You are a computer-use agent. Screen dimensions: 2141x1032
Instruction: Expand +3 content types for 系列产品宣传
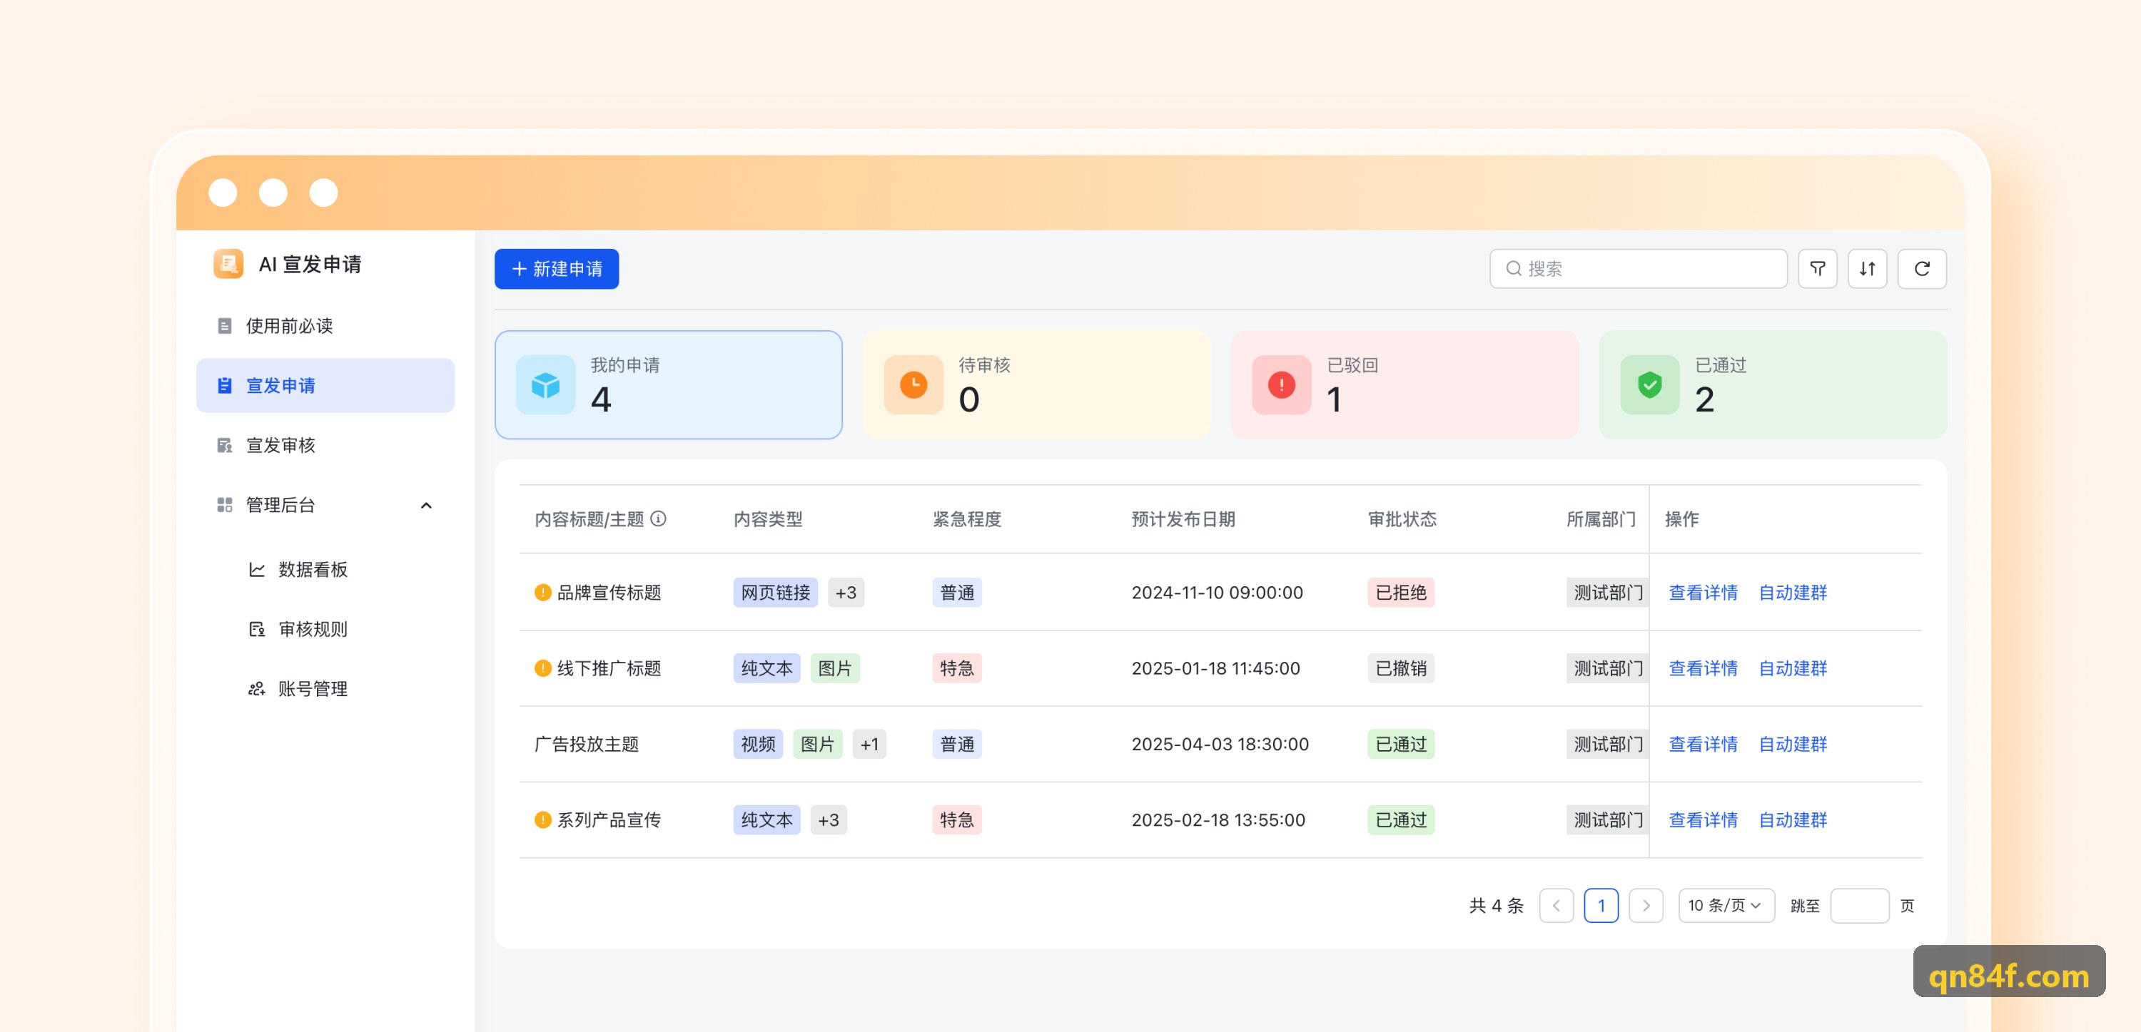coord(828,819)
